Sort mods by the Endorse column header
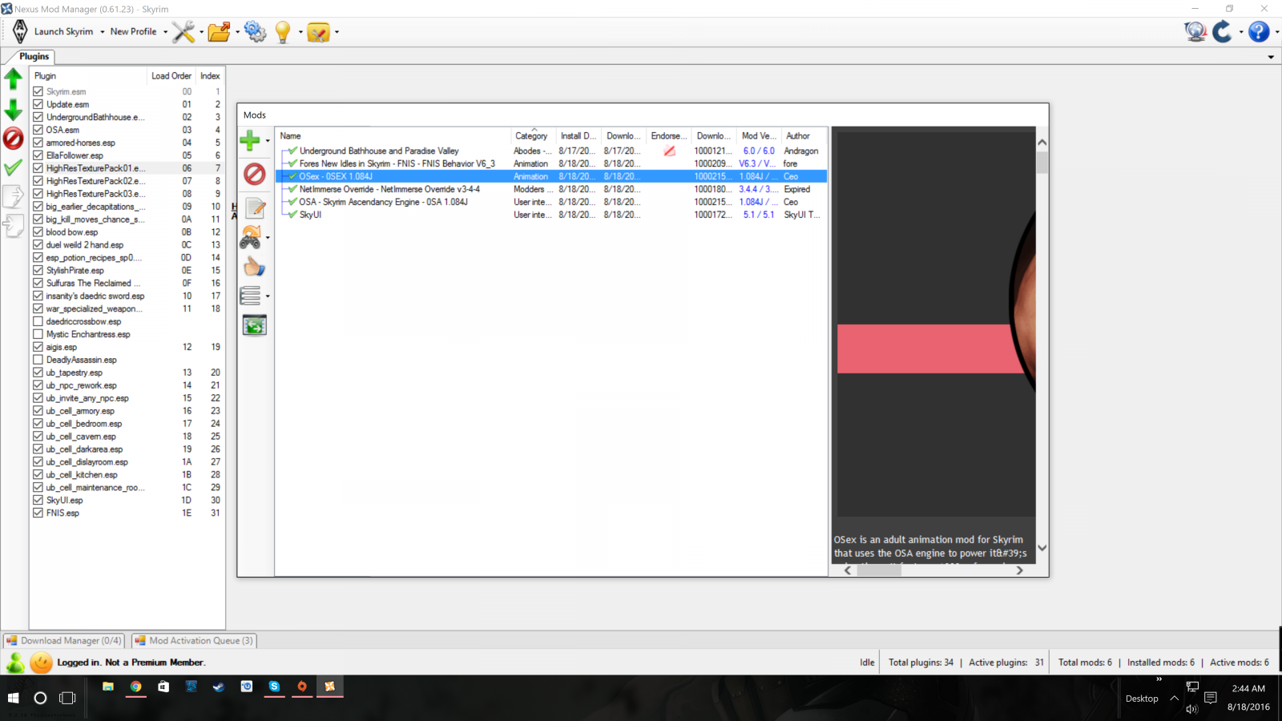 (668, 136)
